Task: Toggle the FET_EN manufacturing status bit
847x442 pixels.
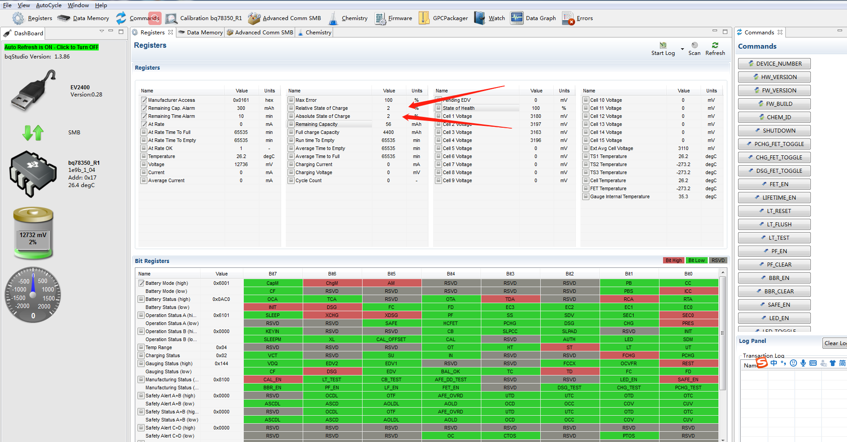Action: 451,388
